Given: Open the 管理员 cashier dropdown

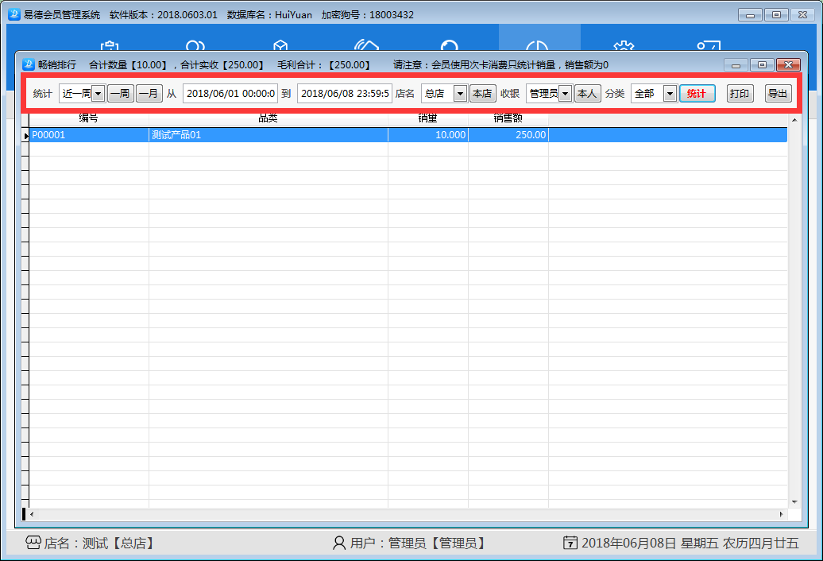Looking at the screenshot, I should [566, 94].
